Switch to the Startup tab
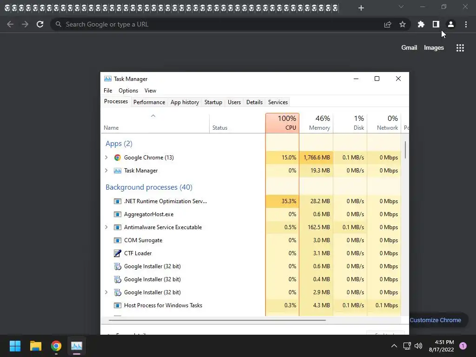This screenshot has height=357, width=476. (213, 102)
